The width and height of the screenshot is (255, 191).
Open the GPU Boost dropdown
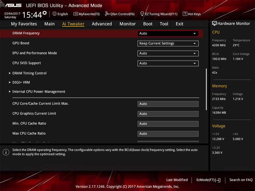tap(168, 44)
